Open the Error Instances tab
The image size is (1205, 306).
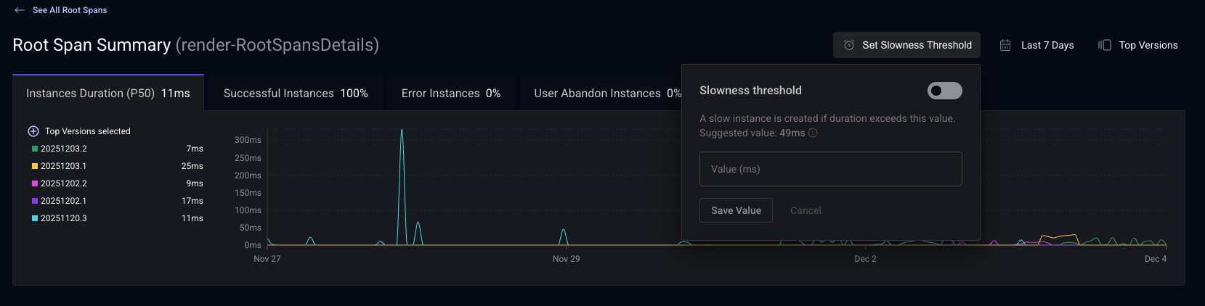[x=450, y=94]
